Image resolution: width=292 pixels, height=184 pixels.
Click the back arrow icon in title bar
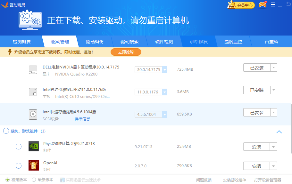[x=288, y=4]
